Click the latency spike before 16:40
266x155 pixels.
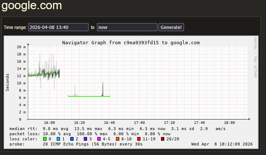[x=103, y=89]
